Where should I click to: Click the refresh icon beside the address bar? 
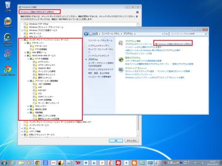tap(166, 34)
